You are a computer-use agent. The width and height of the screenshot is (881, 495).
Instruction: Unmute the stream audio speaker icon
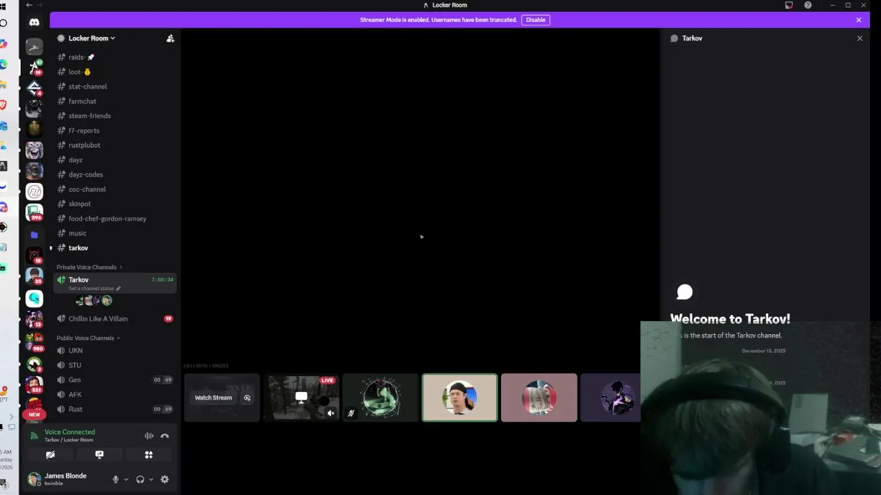330,413
